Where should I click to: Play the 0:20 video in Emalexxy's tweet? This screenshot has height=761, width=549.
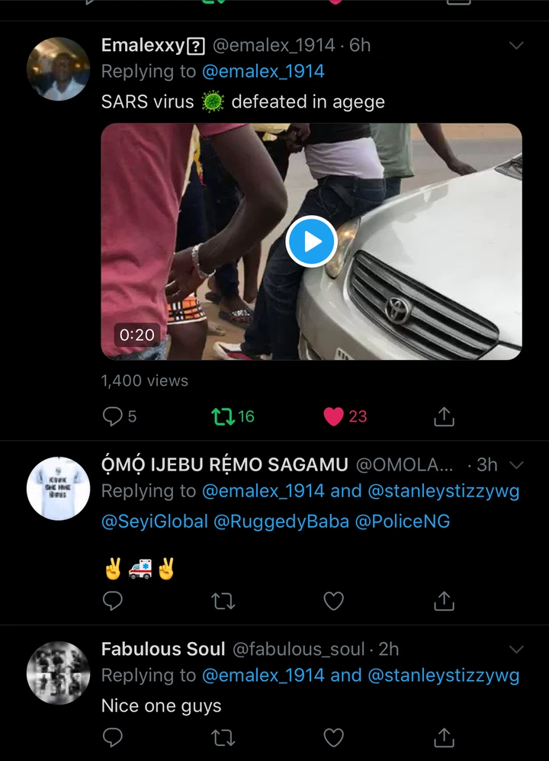[311, 241]
